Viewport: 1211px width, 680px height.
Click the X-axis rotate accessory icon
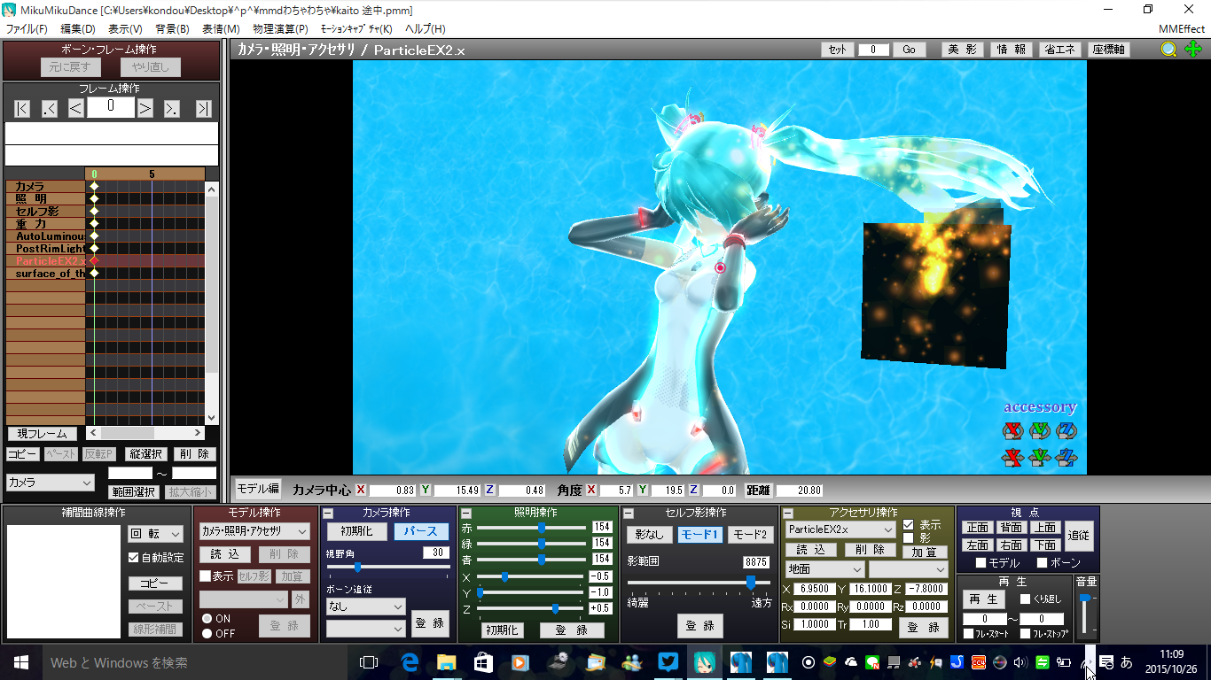tap(1012, 431)
